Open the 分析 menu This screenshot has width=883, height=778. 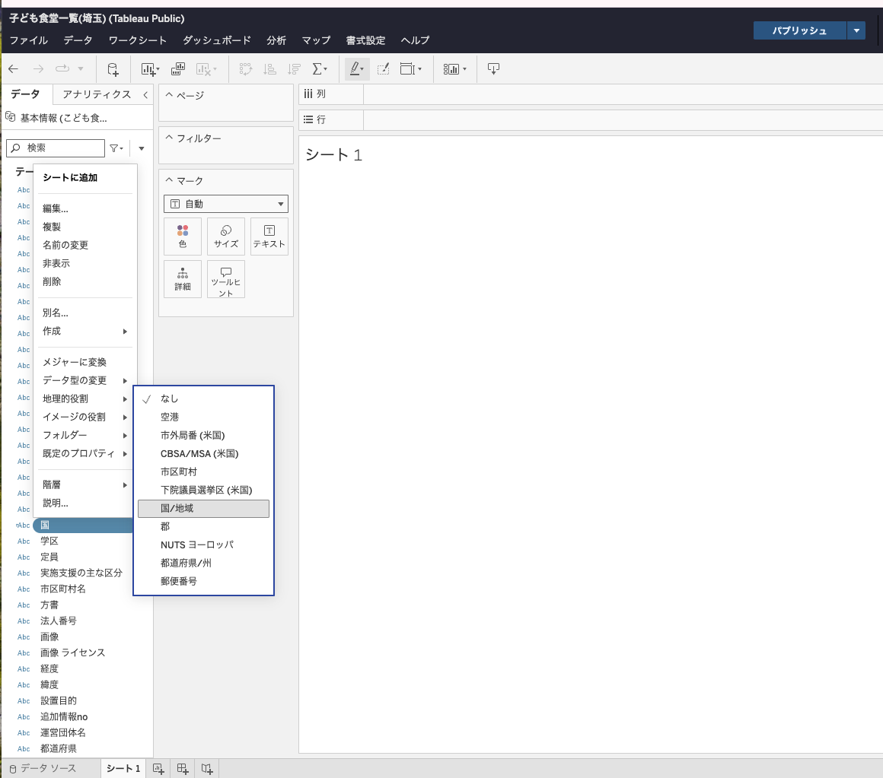[276, 40]
